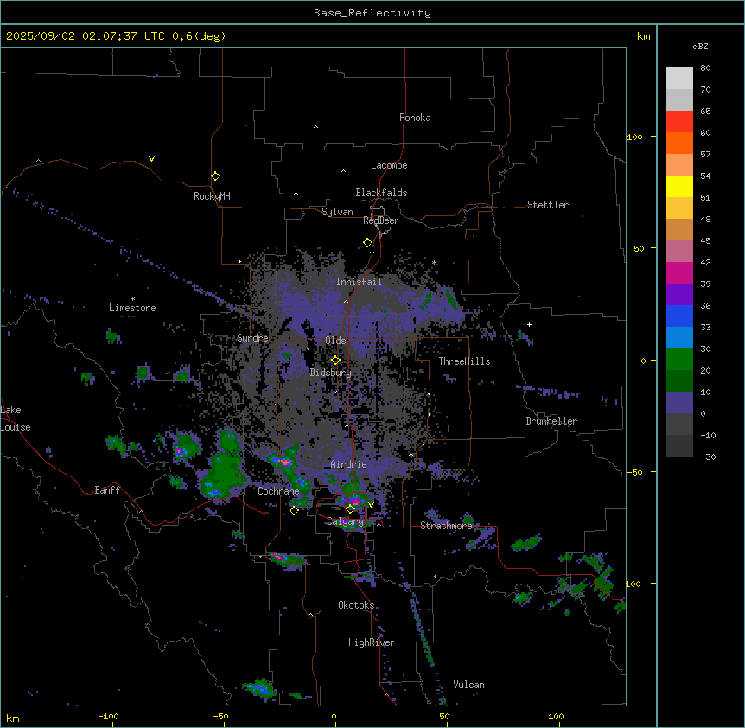The image size is (745, 728).
Task: Click the Sundre label
Action: (x=252, y=338)
